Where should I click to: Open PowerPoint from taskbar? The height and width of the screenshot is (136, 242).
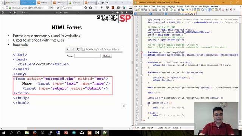click(x=66, y=133)
